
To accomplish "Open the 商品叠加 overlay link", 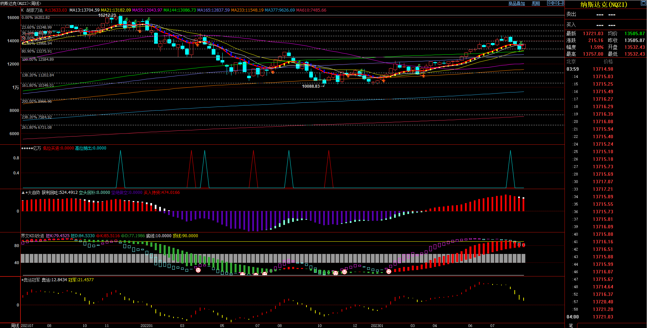I will [x=516, y=3].
